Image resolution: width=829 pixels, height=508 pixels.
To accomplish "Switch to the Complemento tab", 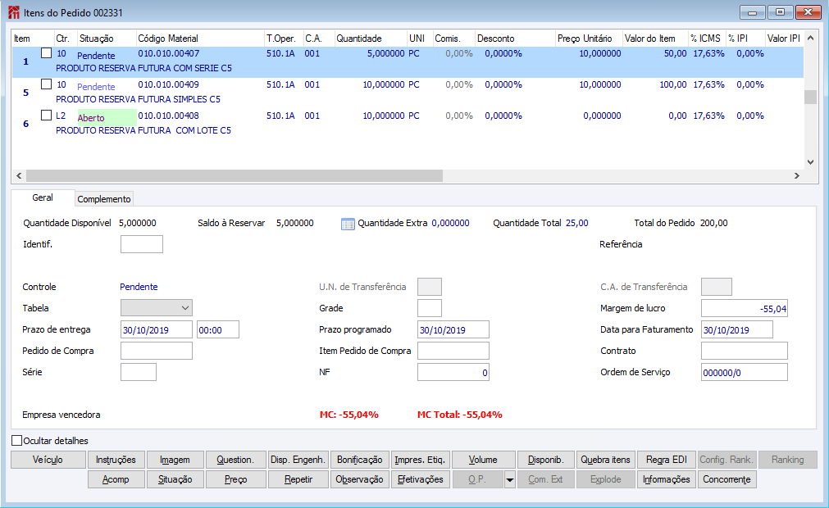I will coord(104,199).
